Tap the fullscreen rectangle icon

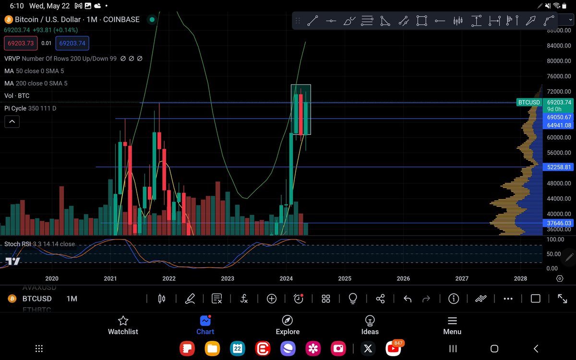535,299
